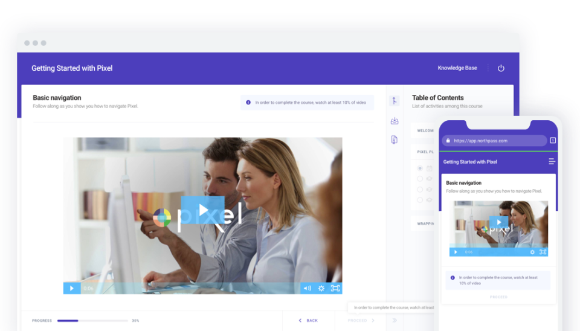Image resolution: width=580 pixels, height=331 pixels.
Task: Mute the desktop video volume icon
Action: pyautogui.click(x=308, y=288)
